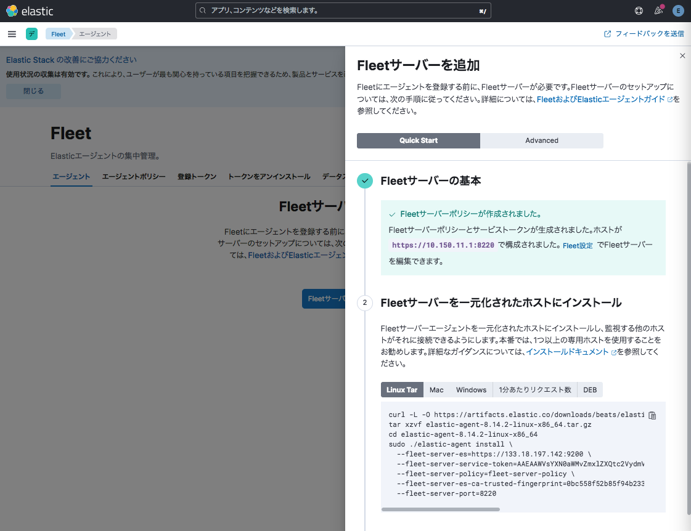Open the newsfeed notifications icon
This screenshot has width=691, height=531.
[658, 11]
